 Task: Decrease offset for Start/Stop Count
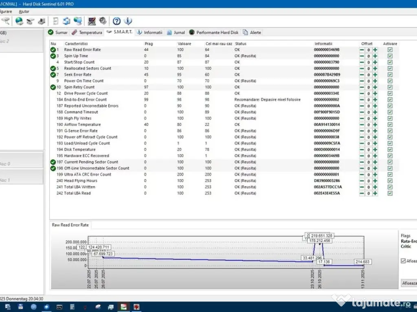pos(362,62)
